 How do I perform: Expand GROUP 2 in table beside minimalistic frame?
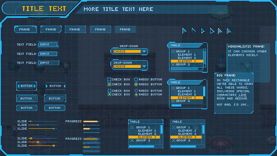173,65
